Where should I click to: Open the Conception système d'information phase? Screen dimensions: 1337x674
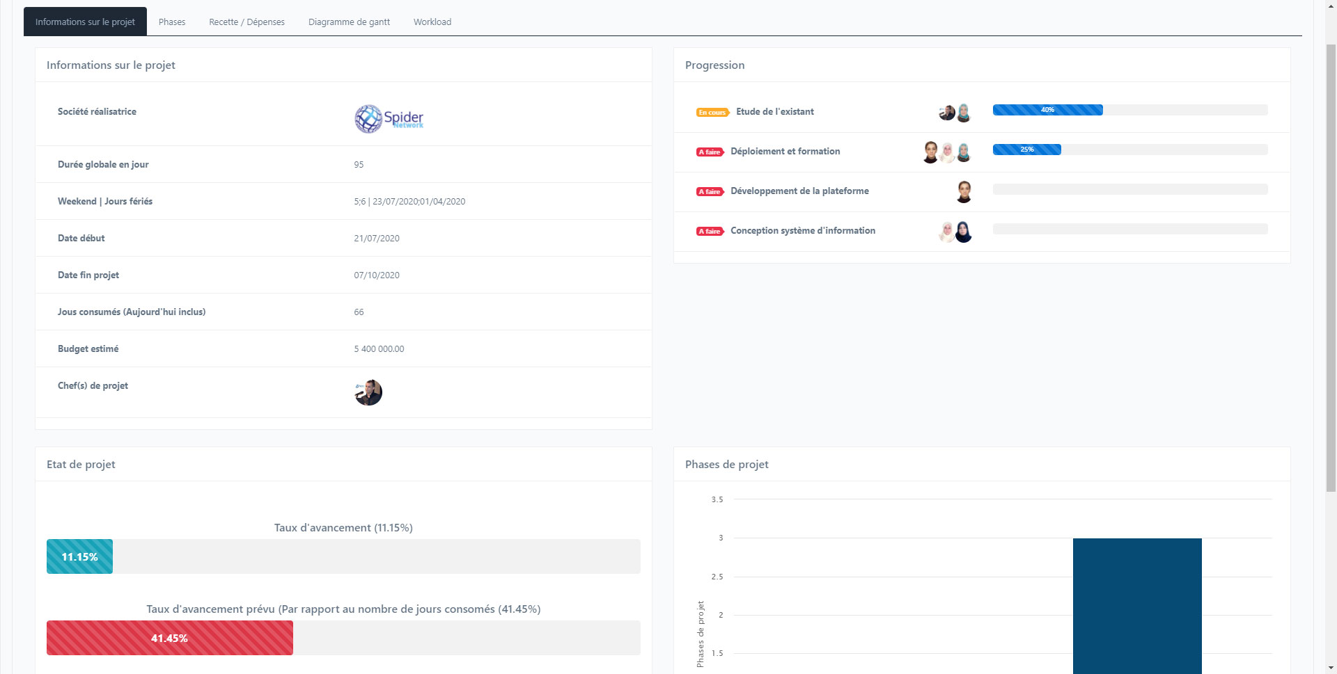[x=803, y=230]
